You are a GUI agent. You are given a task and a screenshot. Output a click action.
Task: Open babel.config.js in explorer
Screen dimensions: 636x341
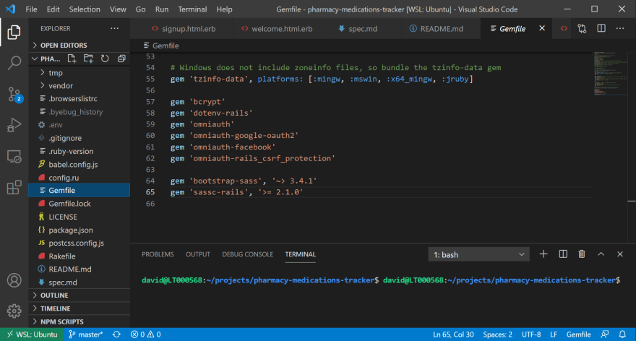click(79, 164)
